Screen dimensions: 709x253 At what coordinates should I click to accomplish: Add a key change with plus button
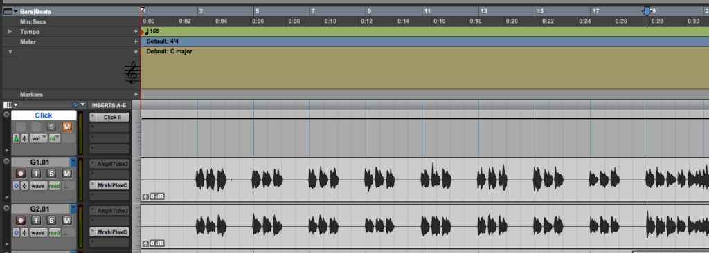pos(135,52)
